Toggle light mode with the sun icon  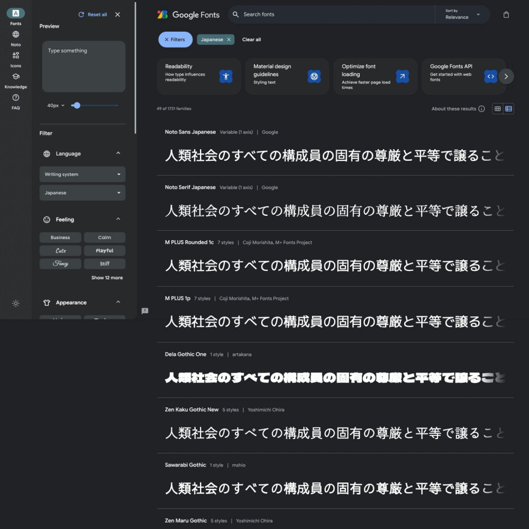click(x=16, y=303)
